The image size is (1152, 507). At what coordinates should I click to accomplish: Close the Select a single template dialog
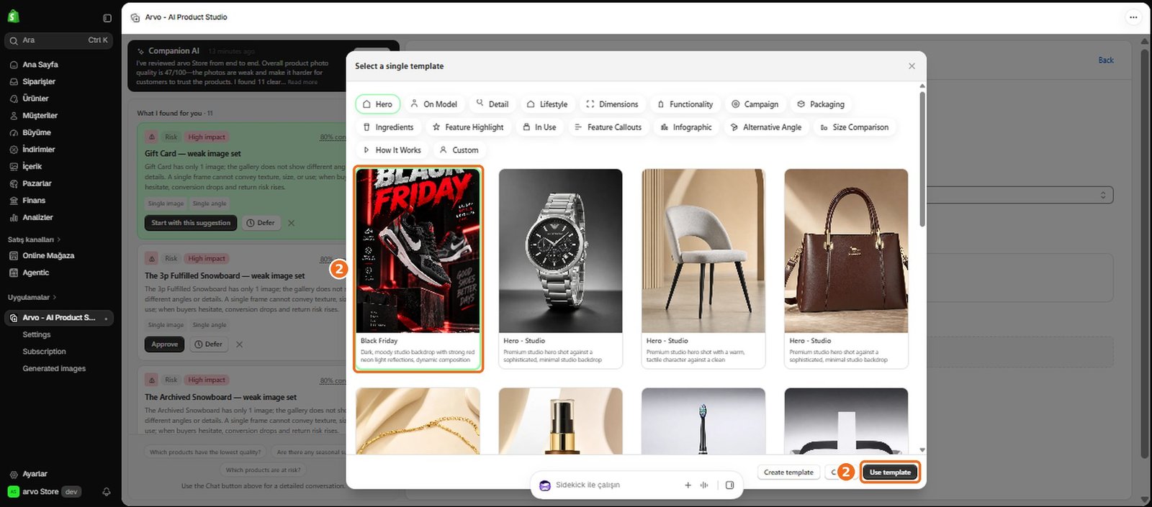coord(912,66)
